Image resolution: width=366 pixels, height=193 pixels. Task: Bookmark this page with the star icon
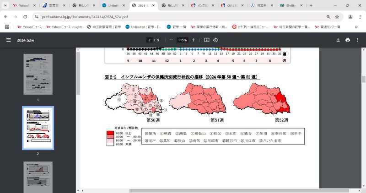tap(337, 16)
